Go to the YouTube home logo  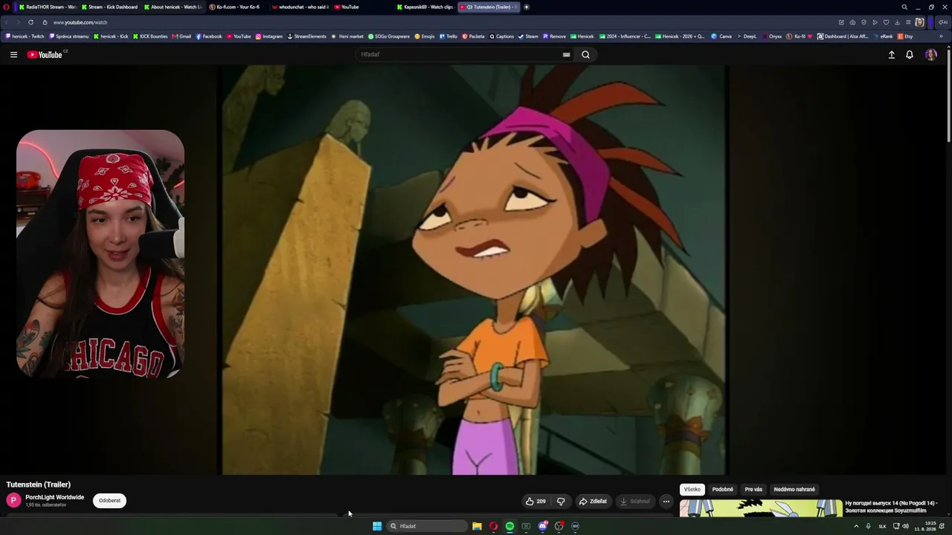45,54
